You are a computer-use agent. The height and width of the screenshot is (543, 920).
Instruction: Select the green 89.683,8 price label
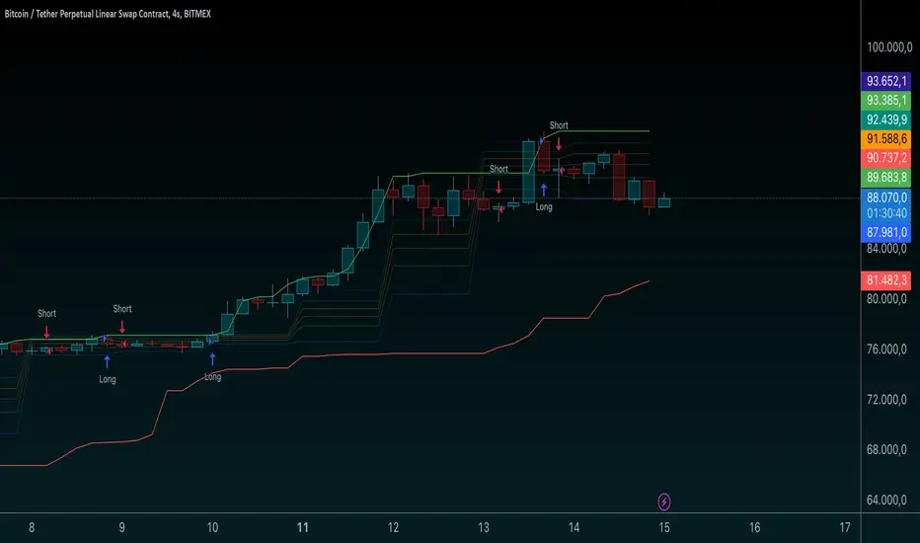click(886, 178)
